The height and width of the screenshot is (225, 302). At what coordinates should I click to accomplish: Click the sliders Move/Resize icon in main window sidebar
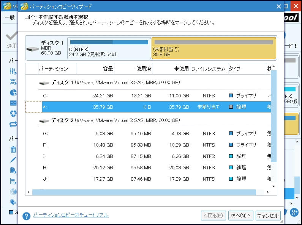13,71
